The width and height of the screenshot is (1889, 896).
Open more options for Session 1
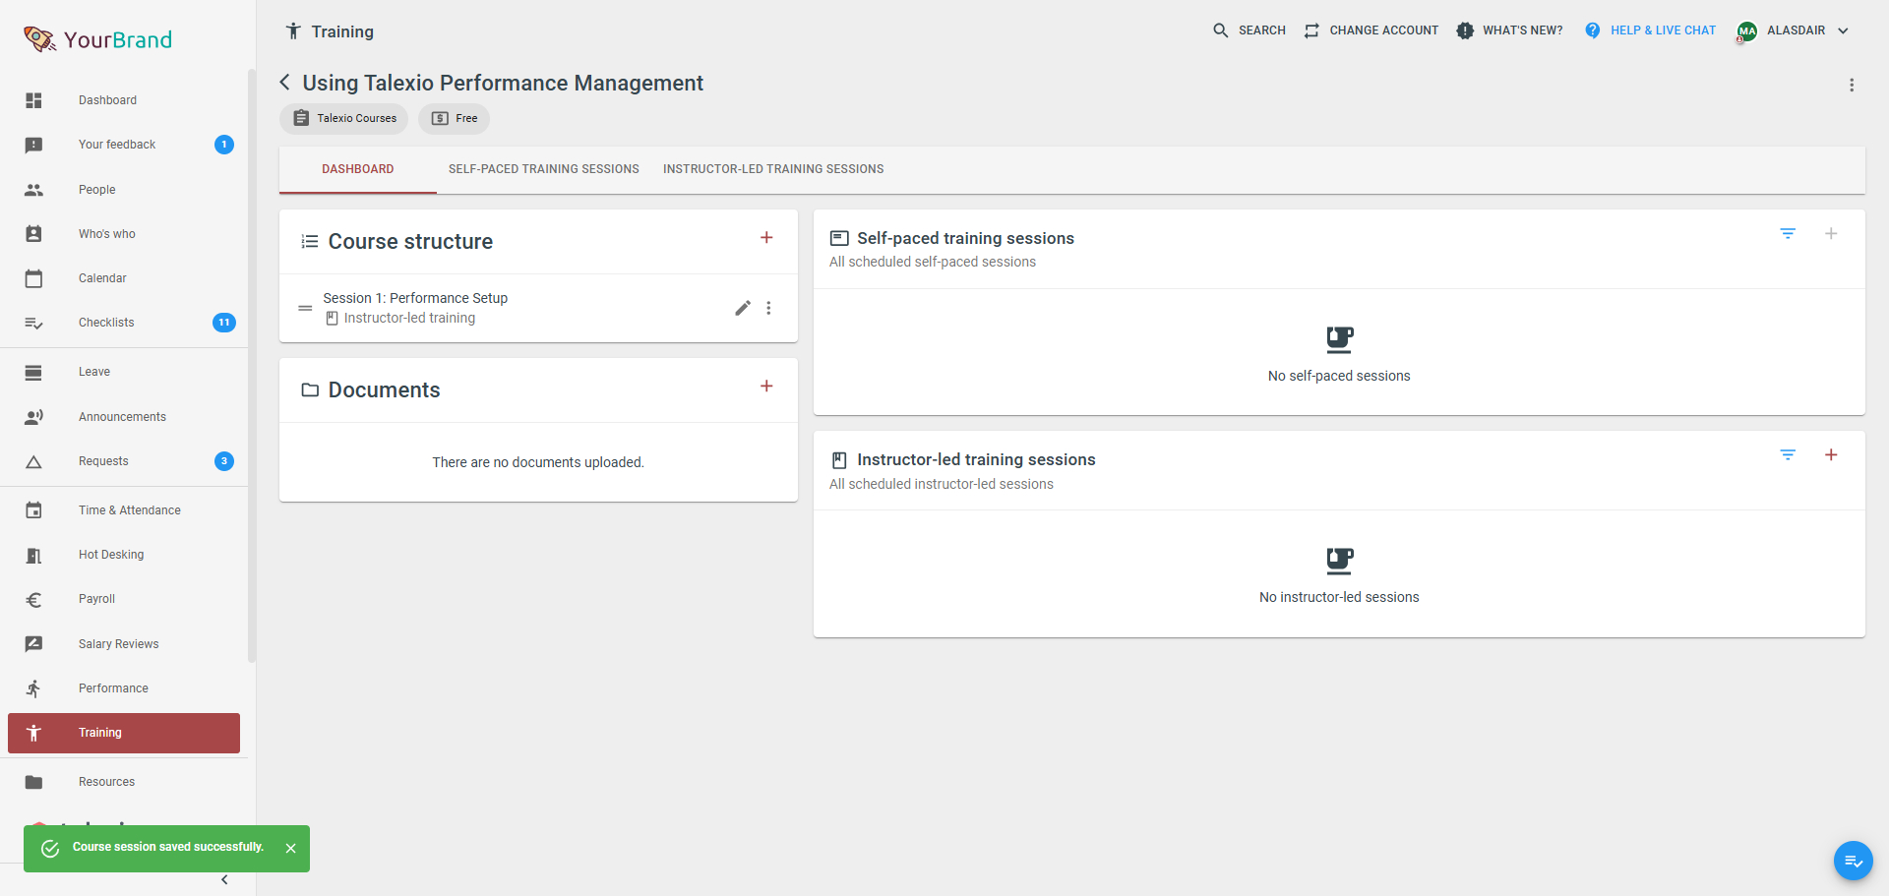click(768, 308)
